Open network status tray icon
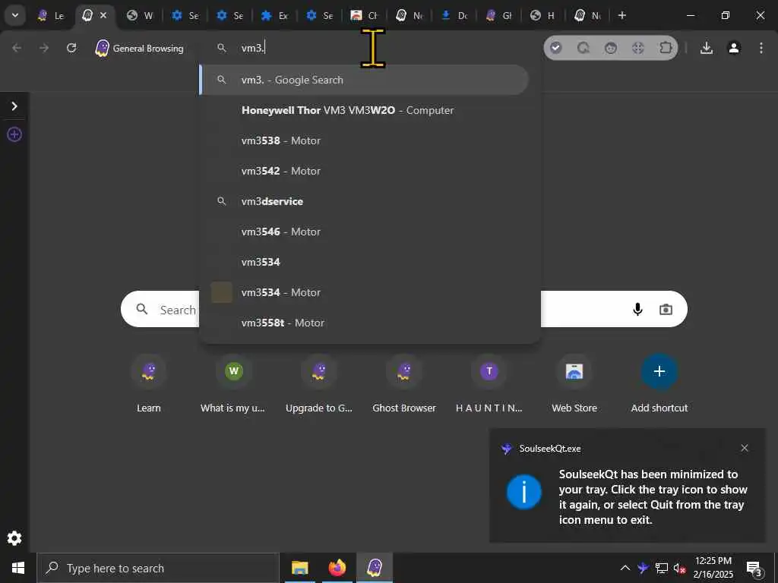 click(662, 568)
